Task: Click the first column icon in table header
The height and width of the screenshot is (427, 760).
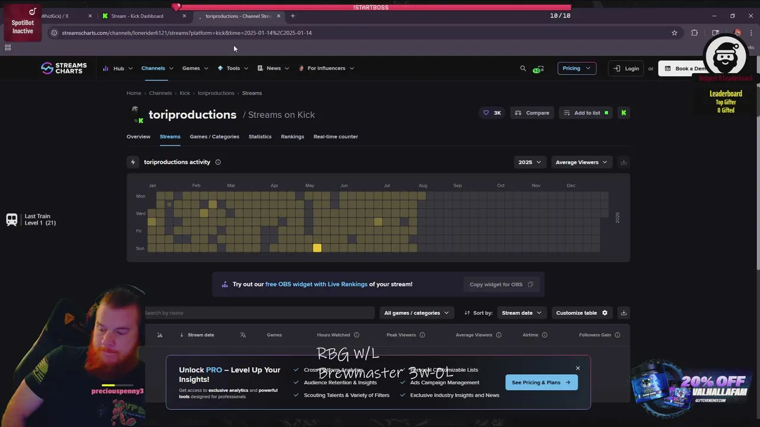Action: (160, 335)
